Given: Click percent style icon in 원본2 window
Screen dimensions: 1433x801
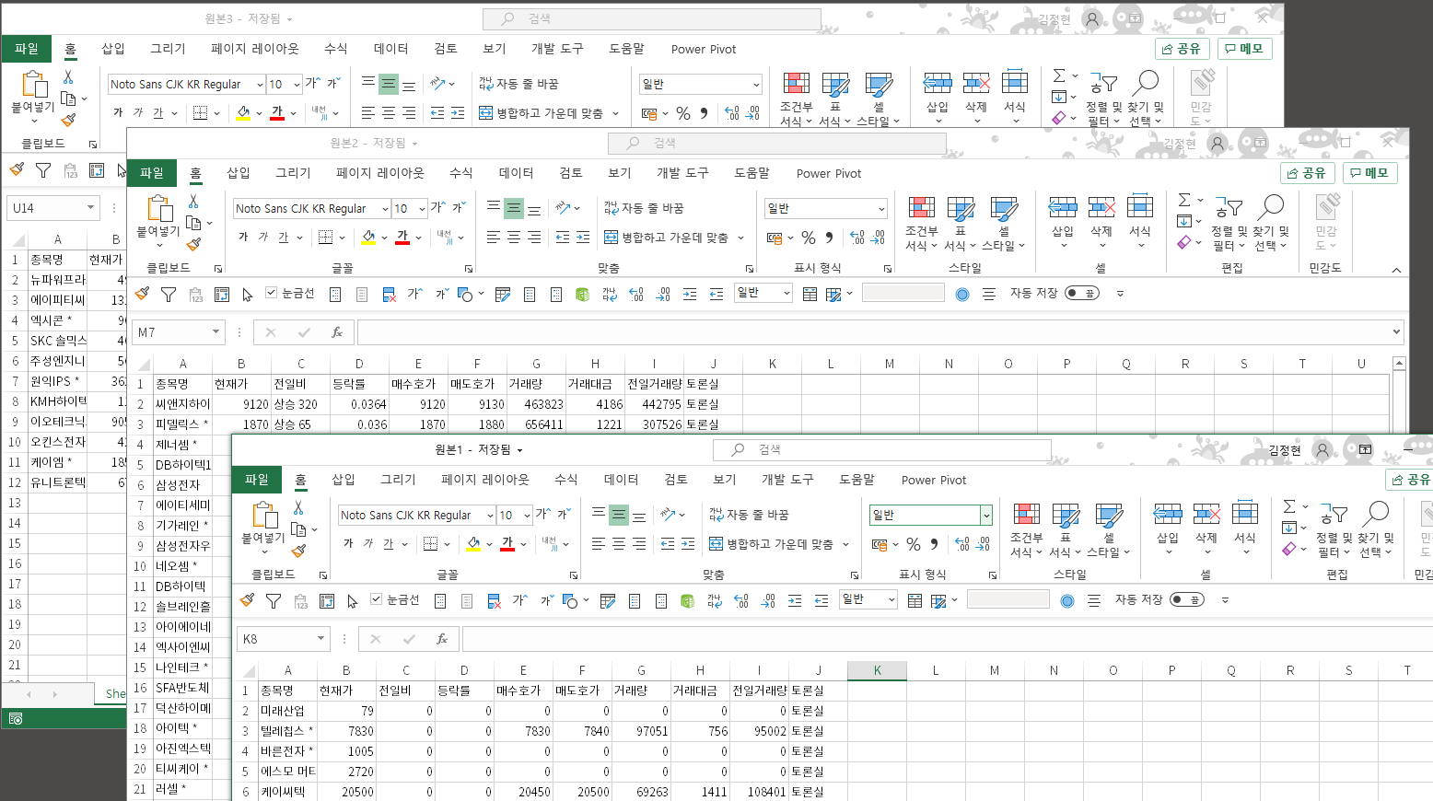Looking at the screenshot, I should (809, 238).
